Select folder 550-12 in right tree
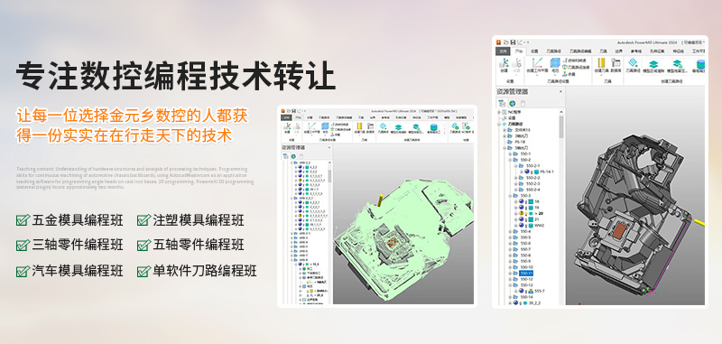This screenshot has height=344, width=722. coord(527,279)
